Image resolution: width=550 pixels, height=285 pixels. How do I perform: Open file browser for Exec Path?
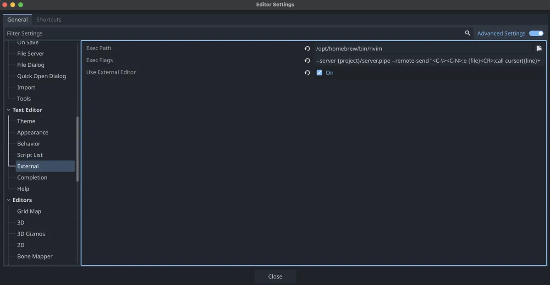(539, 48)
